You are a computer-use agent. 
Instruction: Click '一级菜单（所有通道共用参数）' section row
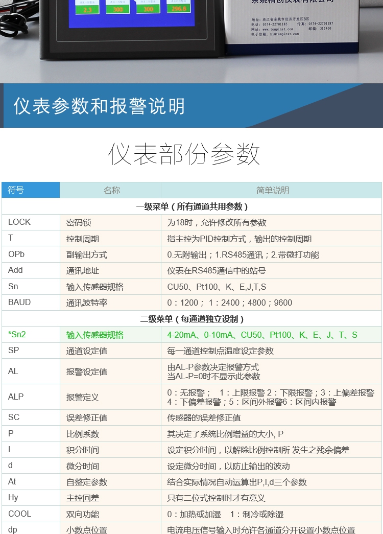tap(192, 206)
